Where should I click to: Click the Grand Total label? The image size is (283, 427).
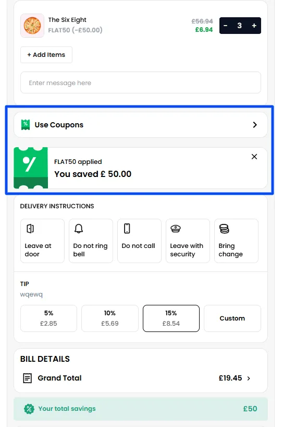click(59, 378)
